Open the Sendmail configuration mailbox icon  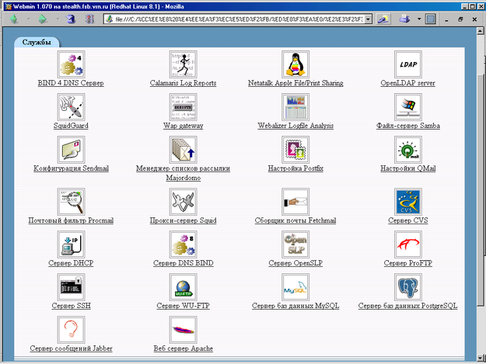coord(71,150)
